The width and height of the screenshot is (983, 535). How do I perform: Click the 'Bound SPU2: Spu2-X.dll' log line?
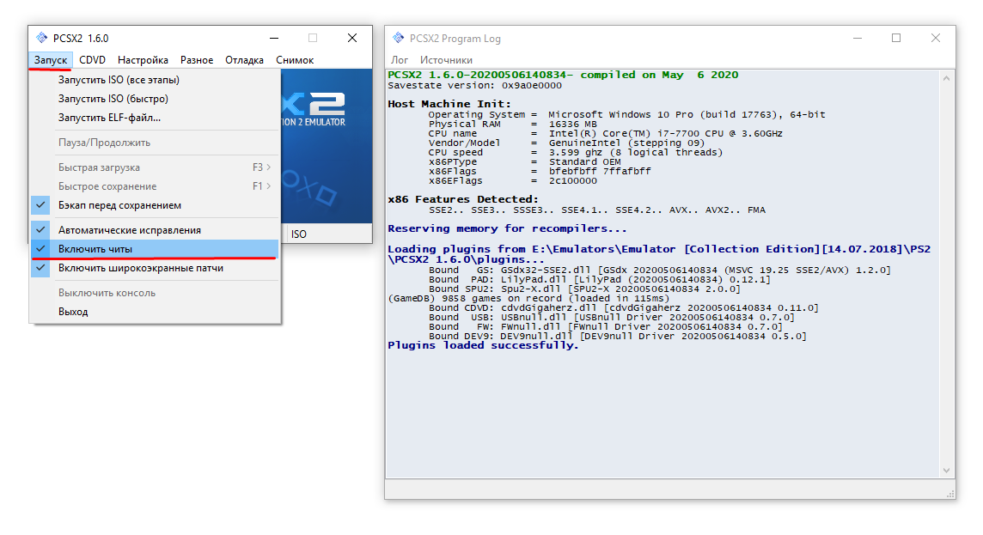584,289
